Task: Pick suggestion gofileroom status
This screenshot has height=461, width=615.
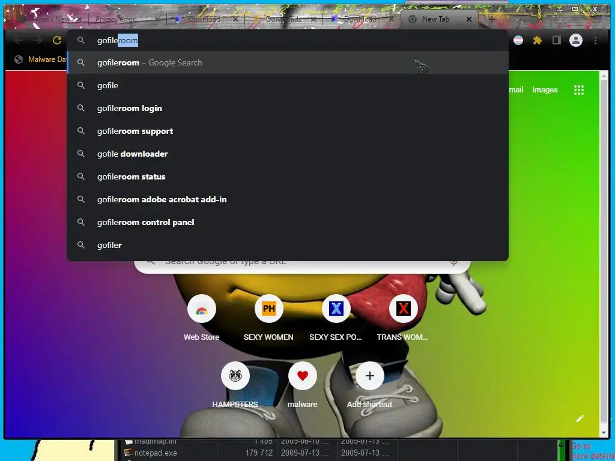Action: pyautogui.click(x=288, y=177)
